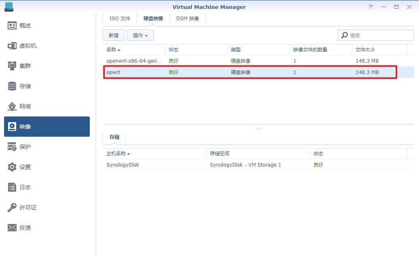The width and height of the screenshot is (419, 256).
Task: Expand the Action (操作) dropdown button
Action: (x=140, y=36)
